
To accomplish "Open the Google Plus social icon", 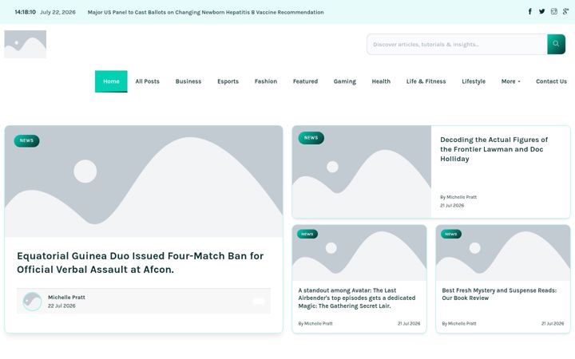I will (x=566, y=12).
